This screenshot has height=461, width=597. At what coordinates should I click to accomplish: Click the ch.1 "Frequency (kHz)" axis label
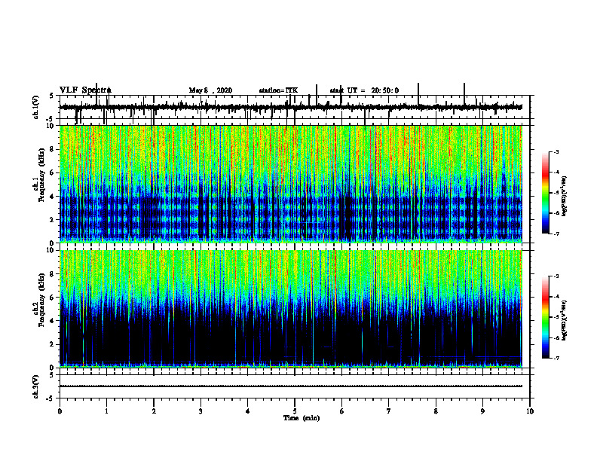click(41, 175)
